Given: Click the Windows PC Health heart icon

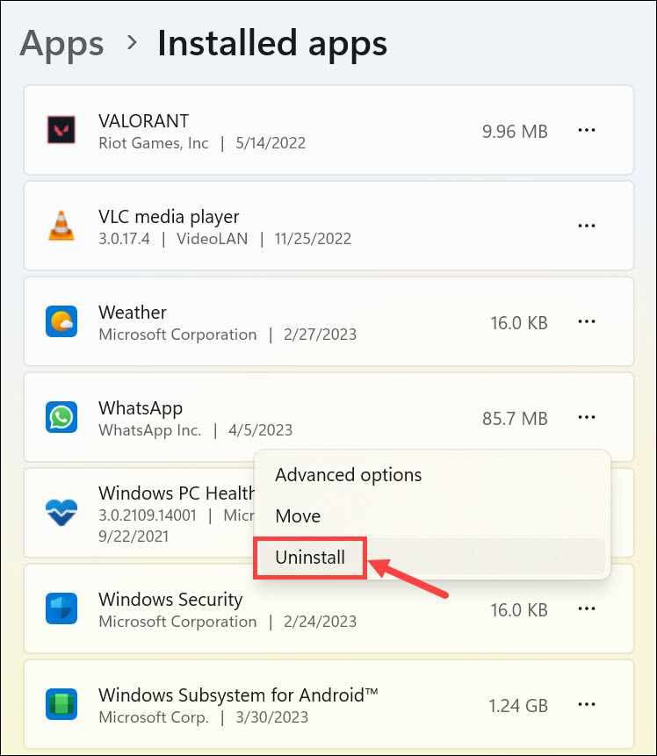Looking at the screenshot, I should pyautogui.click(x=61, y=512).
